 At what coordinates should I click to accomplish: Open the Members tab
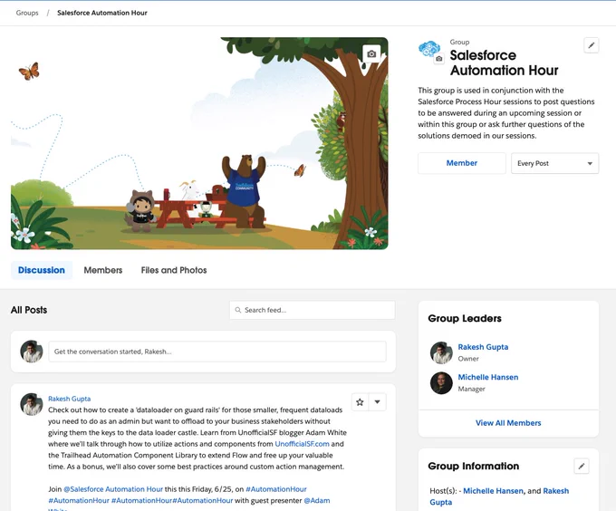click(103, 270)
